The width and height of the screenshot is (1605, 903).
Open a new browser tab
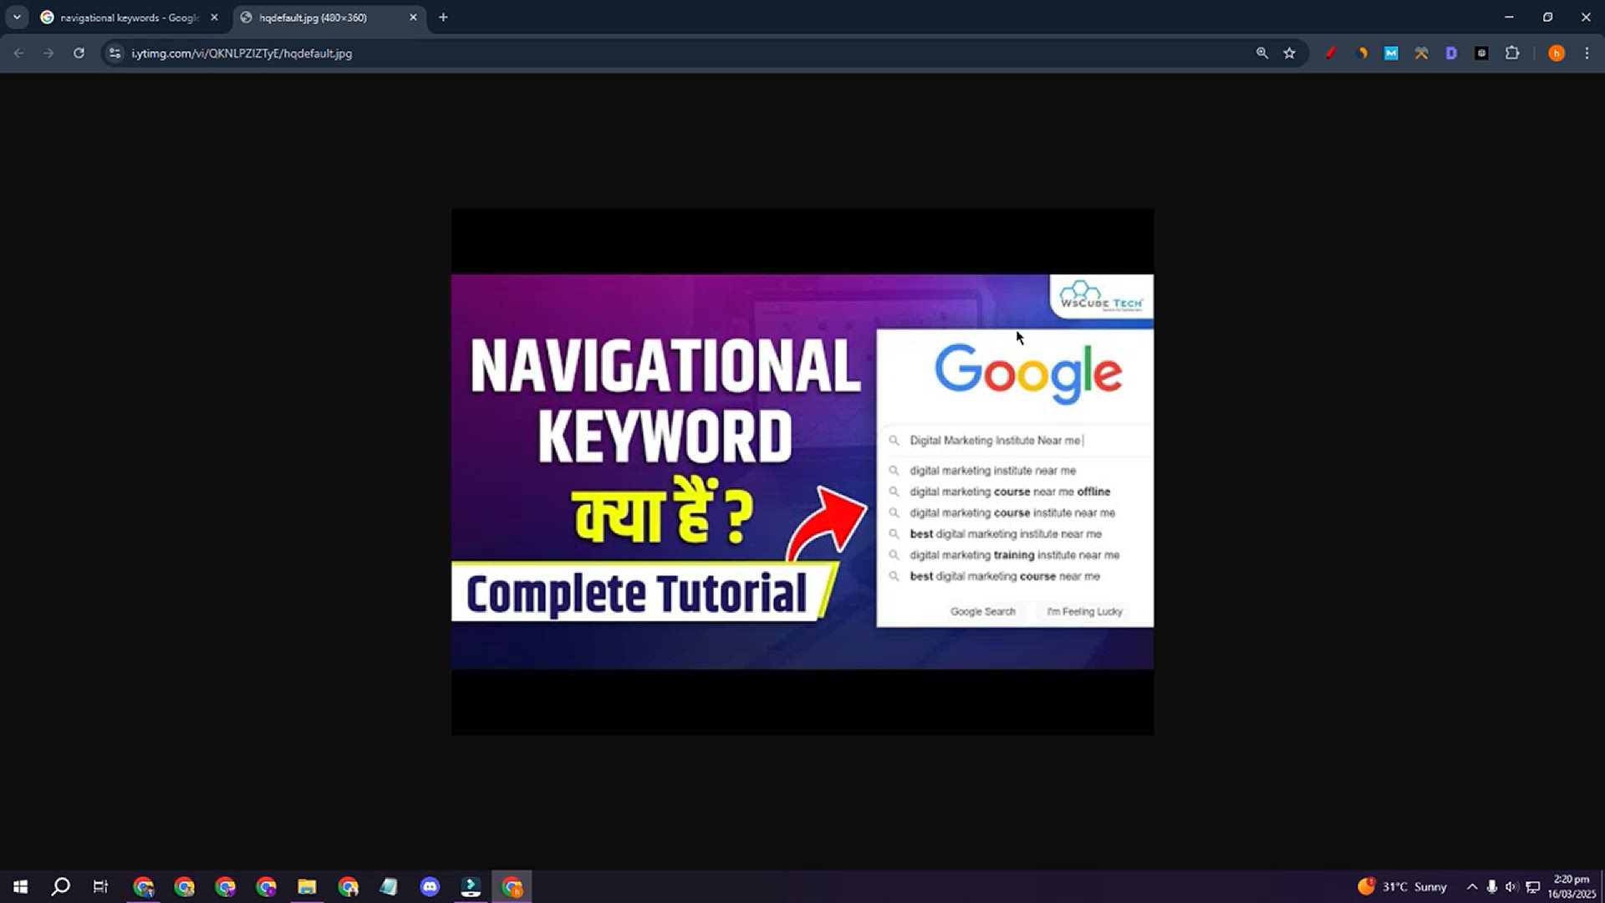[x=443, y=18]
